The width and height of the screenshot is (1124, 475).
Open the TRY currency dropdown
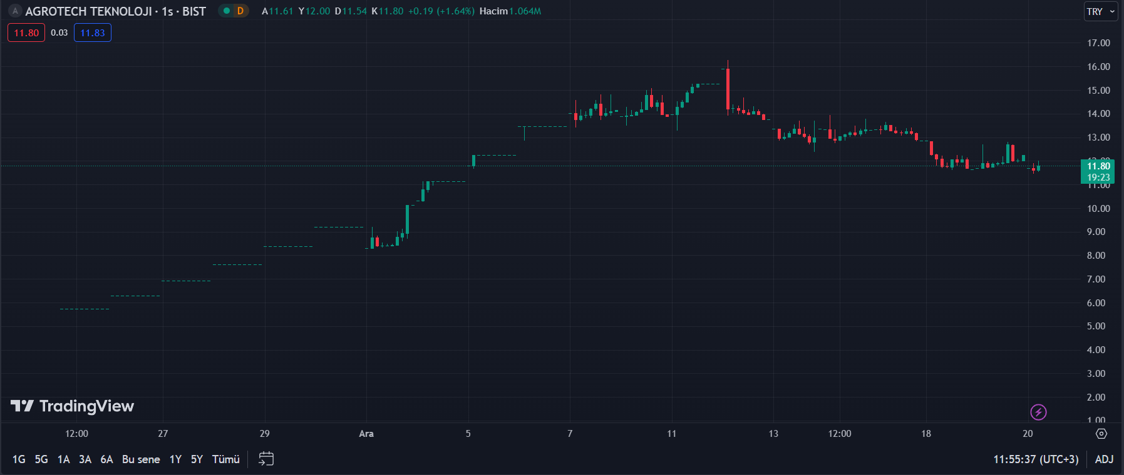point(1101,11)
